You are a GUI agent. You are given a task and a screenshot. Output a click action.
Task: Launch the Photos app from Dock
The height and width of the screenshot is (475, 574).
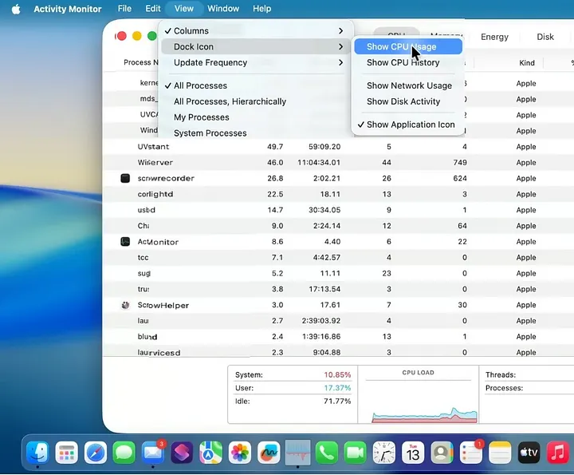(240, 453)
